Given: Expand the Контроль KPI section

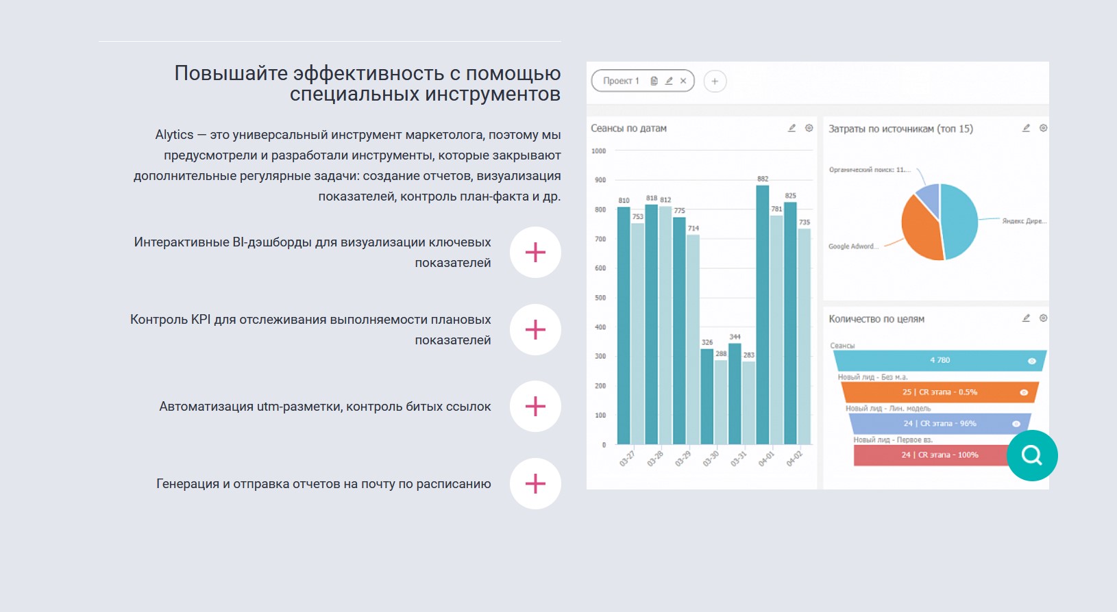Looking at the screenshot, I should [535, 330].
